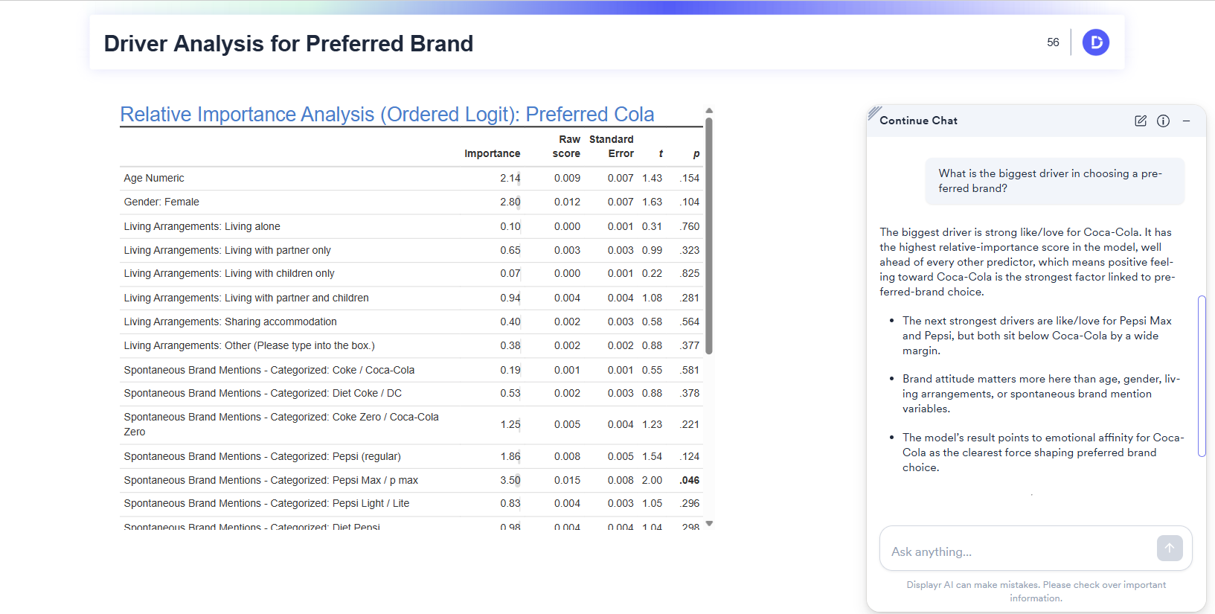Image resolution: width=1215 pixels, height=614 pixels.
Task: Click the p column header
Action: click(x=696, y=153)
